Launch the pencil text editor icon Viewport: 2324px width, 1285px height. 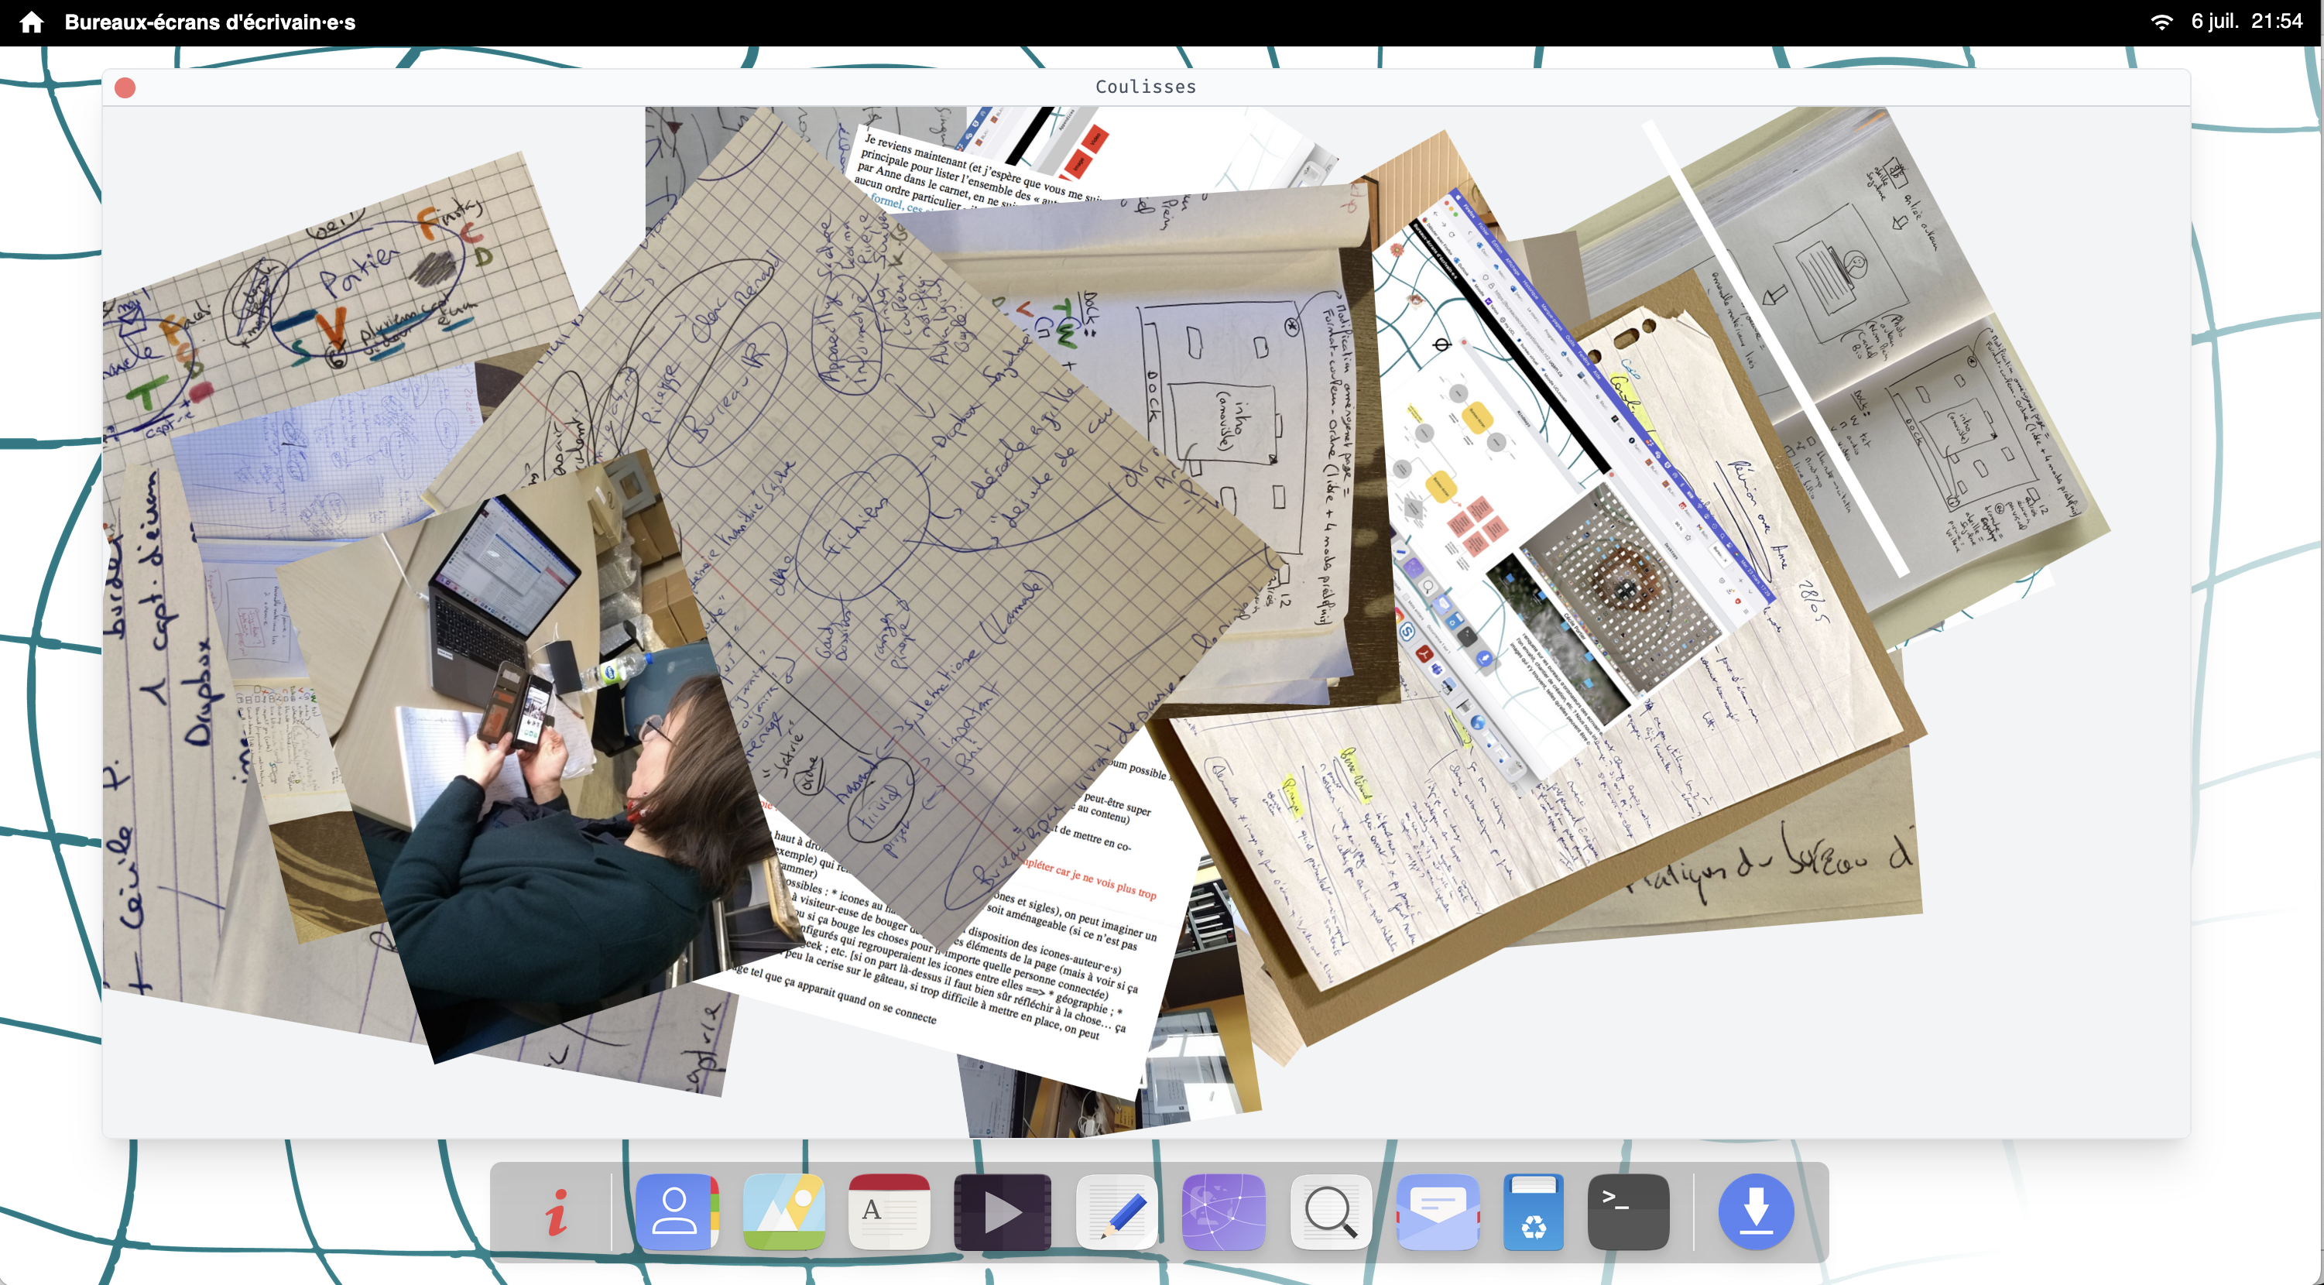1117,1212
